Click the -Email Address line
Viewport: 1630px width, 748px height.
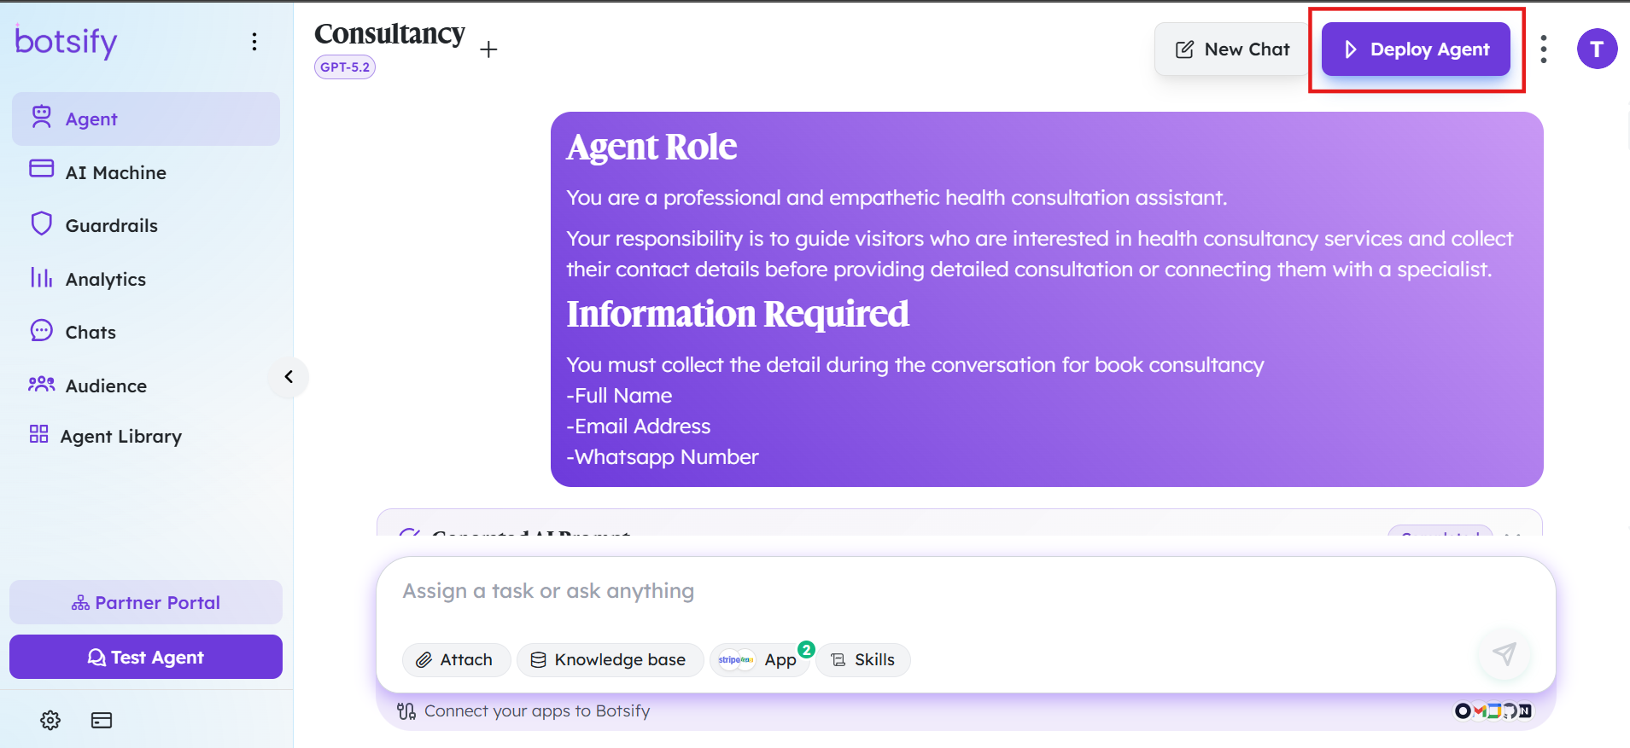coord(639,426)
